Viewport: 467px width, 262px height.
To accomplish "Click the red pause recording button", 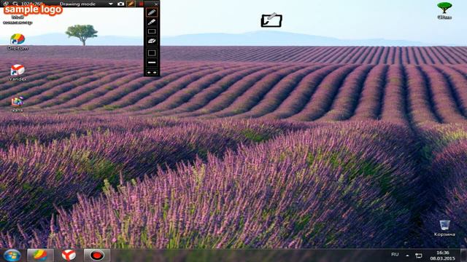I will 141,4.
